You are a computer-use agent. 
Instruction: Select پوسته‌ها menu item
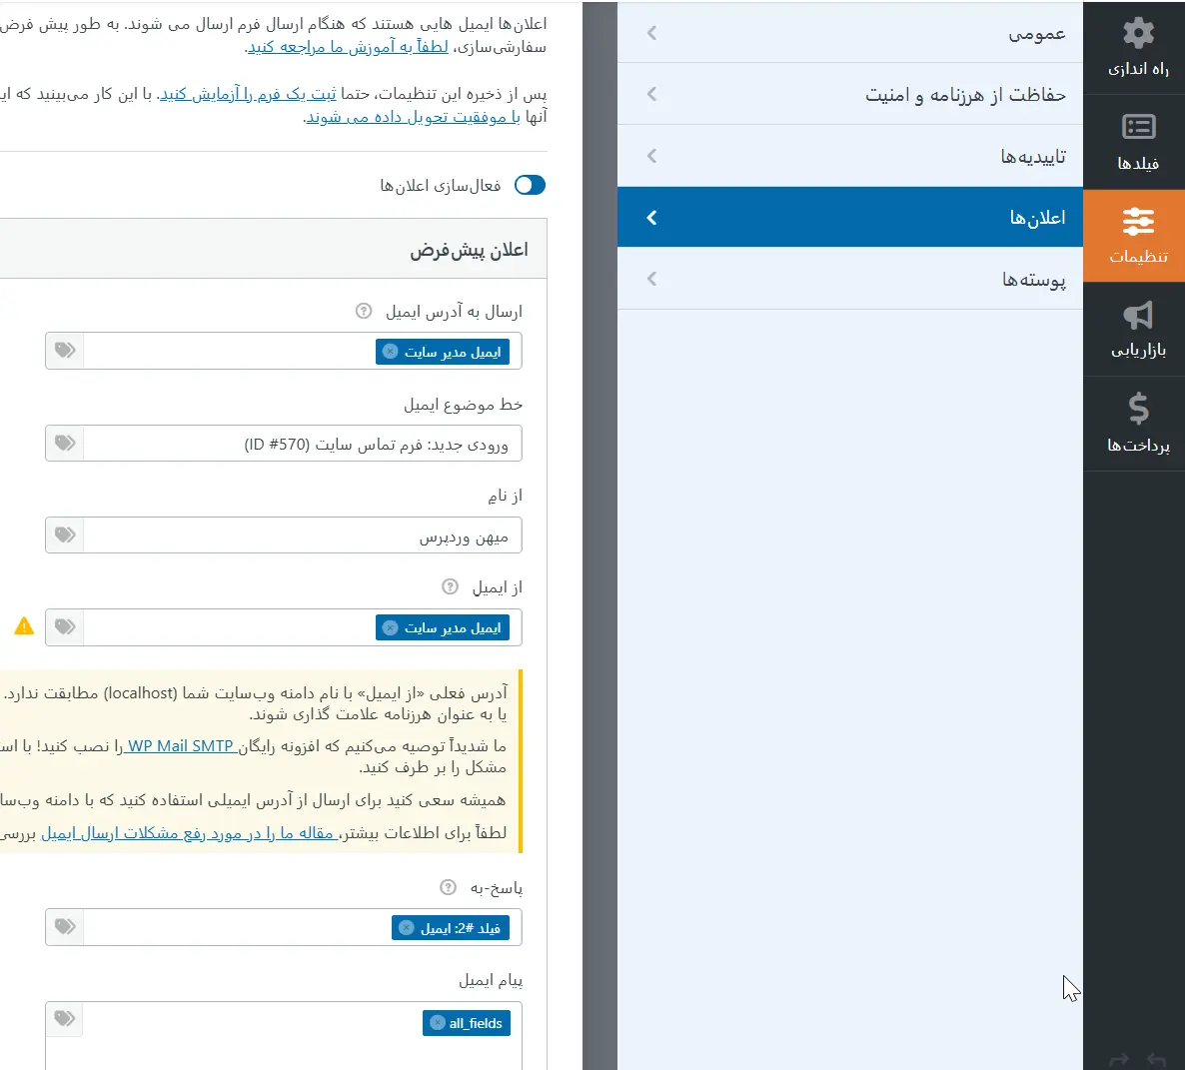click(850, 279)
